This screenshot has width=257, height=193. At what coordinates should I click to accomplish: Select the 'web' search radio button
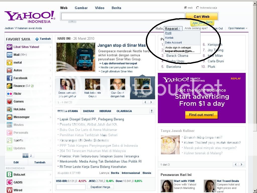click(x=185, y=8)
